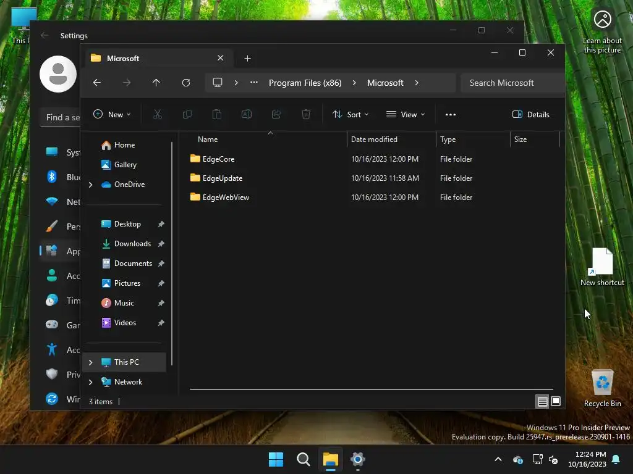Click the Rename toolbar icon

pos(247,114)
